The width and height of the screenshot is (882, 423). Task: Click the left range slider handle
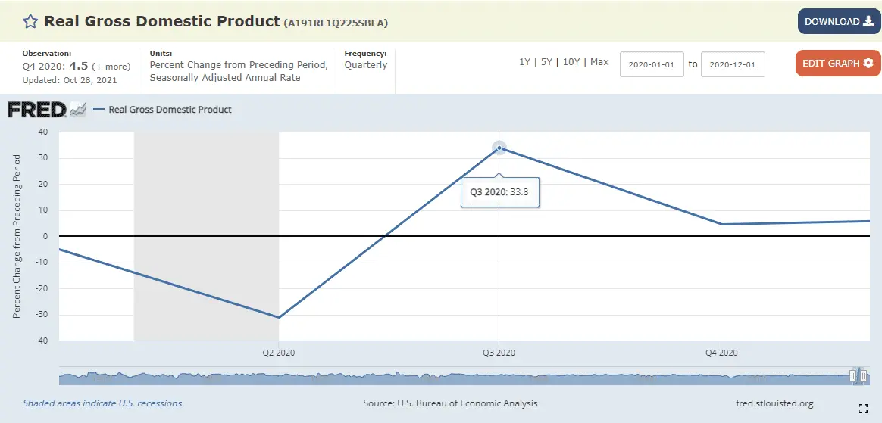pyautogui.click(x=853, y=375)
